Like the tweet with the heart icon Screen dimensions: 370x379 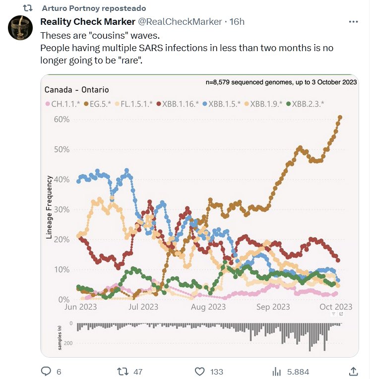click(x=200, y=371)
